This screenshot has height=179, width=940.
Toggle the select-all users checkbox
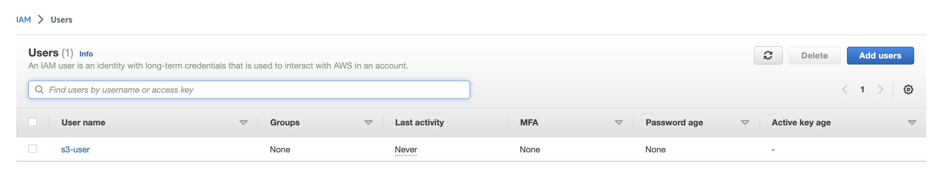[x=33, y=122]
